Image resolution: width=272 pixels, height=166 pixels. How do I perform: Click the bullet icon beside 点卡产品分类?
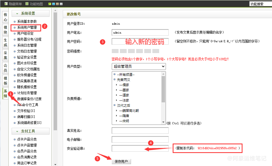(15, 139)
